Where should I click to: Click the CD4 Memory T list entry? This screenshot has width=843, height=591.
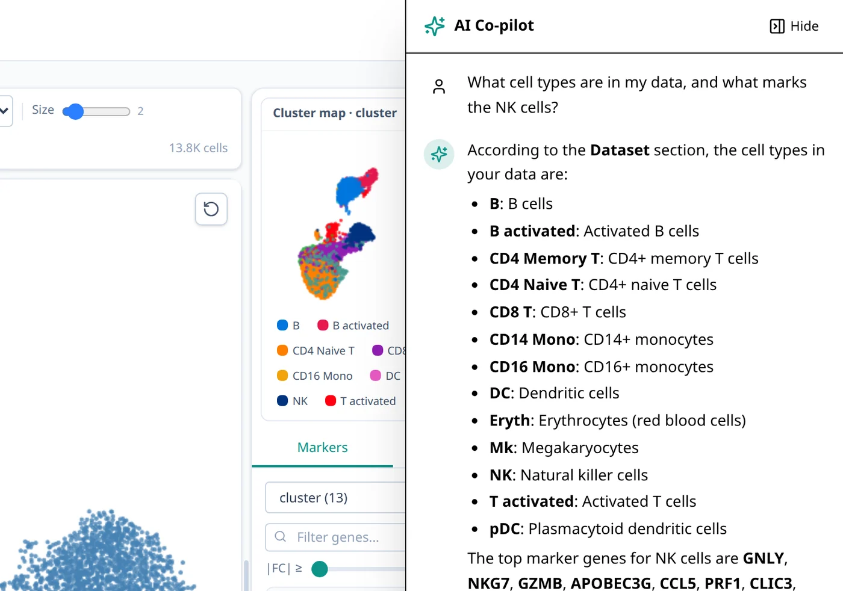tap(624, 258)
